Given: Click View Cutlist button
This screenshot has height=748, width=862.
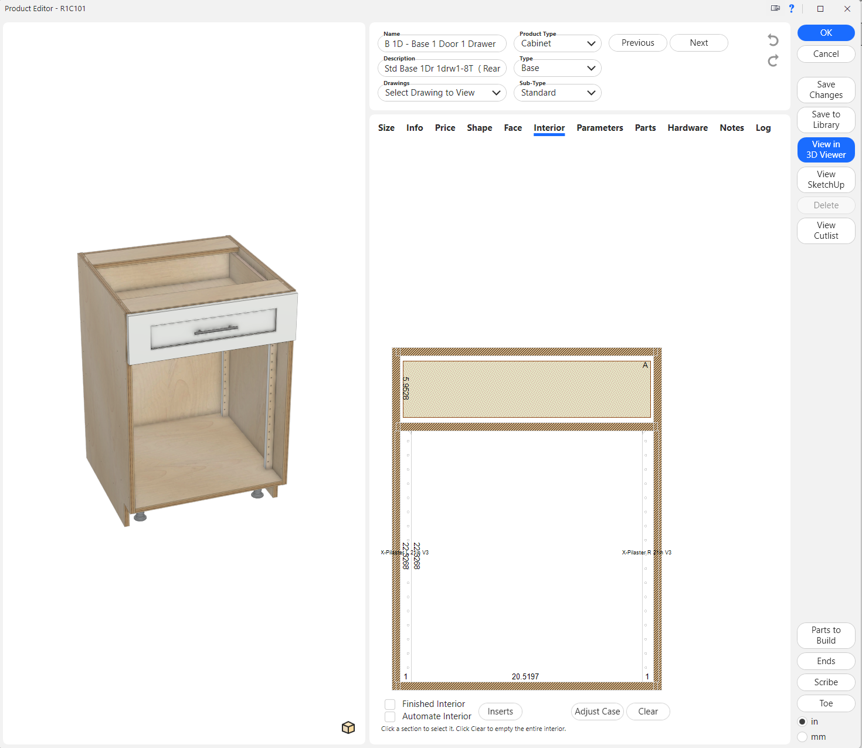Looking at the screenshot, I should (826, 231).
